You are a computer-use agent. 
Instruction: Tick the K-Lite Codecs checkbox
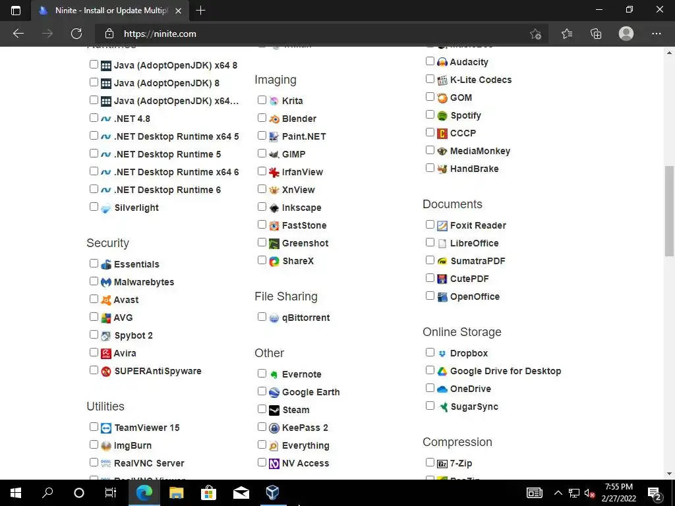(x=430, y=79)
